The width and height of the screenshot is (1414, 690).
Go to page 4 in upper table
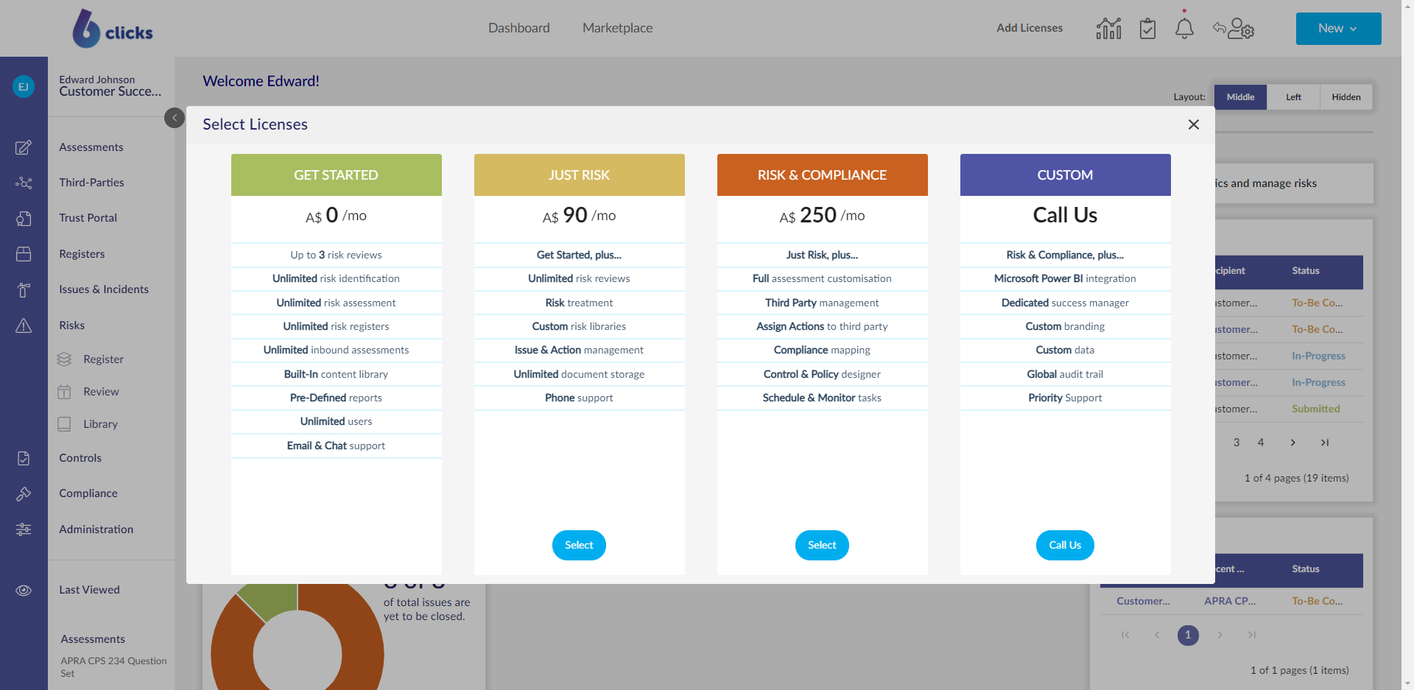[x=1261, y=443]
